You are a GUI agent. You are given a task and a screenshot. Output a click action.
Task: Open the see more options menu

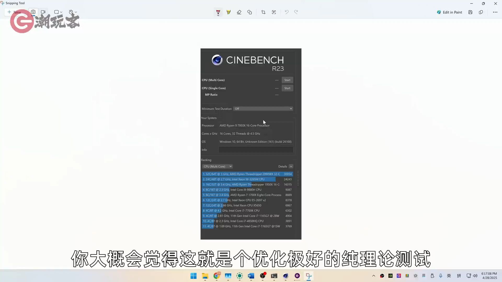pyautogui.click(x=495, y=12)
